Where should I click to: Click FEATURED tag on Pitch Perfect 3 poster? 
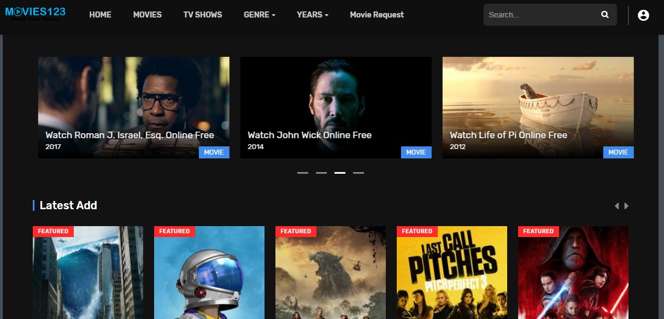(x=417, y=232)
